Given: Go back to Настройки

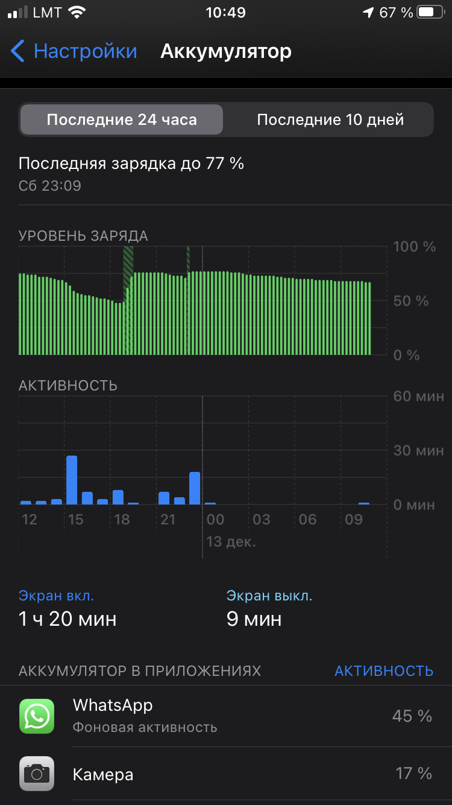Looking at the screenshot, I should (84, 51).
